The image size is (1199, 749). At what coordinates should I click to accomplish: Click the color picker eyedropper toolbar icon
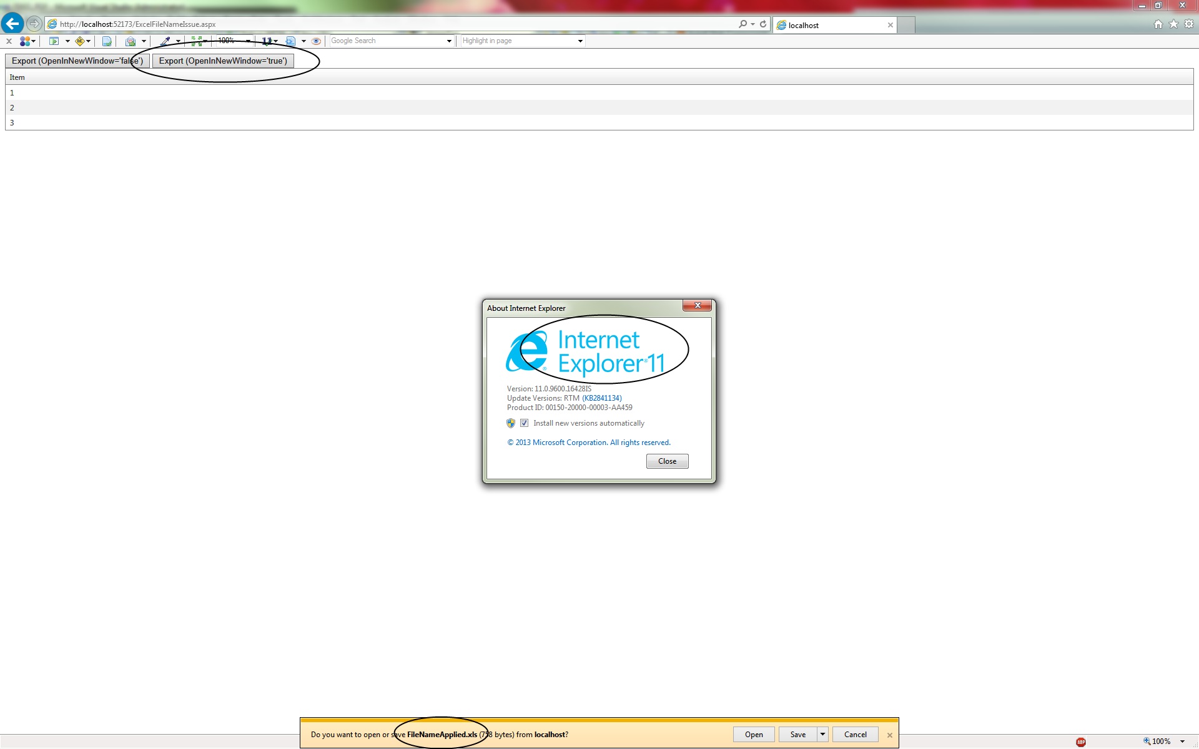point(165,41)
